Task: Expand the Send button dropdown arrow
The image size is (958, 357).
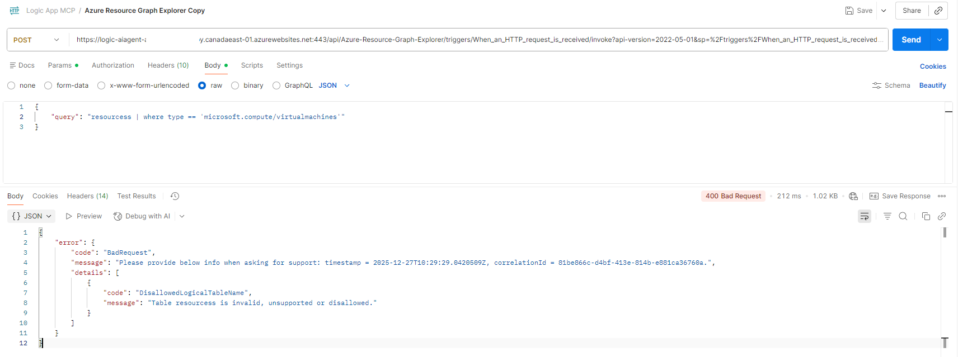Action: click(939, 40)
